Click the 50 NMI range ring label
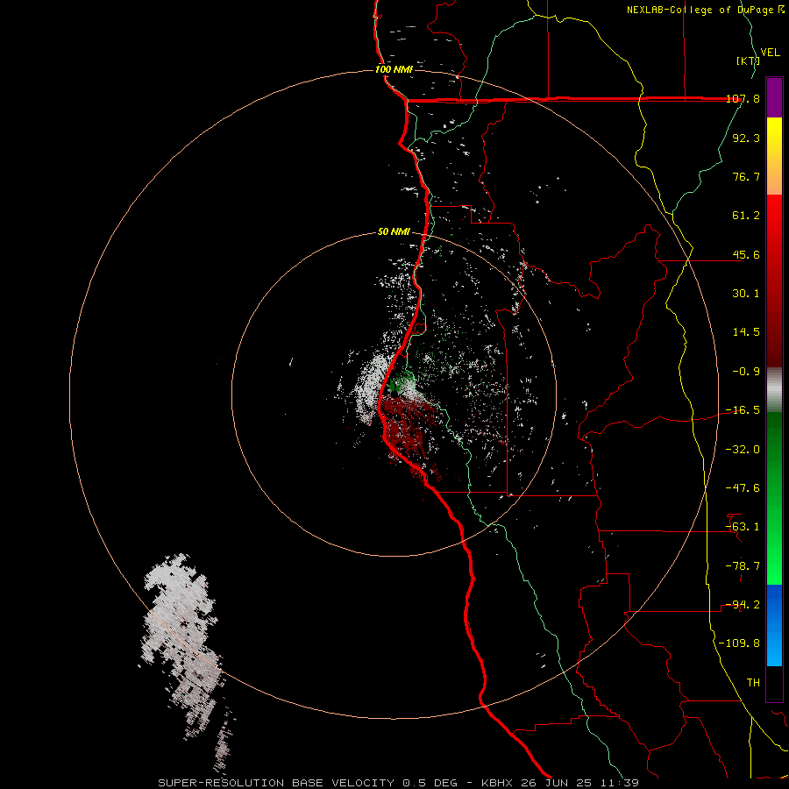Viewport: 789px width, 789px height. [x=394, y=231]
